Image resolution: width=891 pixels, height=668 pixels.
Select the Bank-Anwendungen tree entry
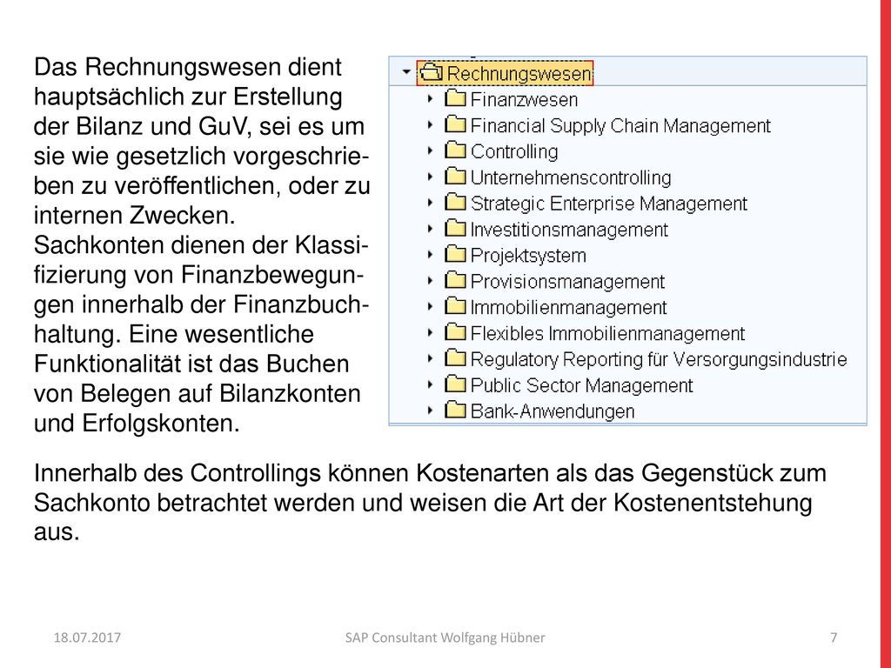point(553,411)
